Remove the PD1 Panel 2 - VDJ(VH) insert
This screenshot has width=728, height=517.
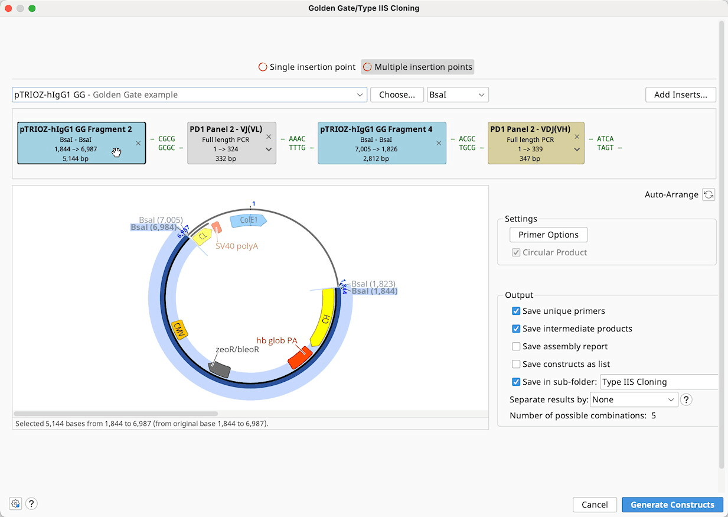pyautogui.click(x=577, y=137)
